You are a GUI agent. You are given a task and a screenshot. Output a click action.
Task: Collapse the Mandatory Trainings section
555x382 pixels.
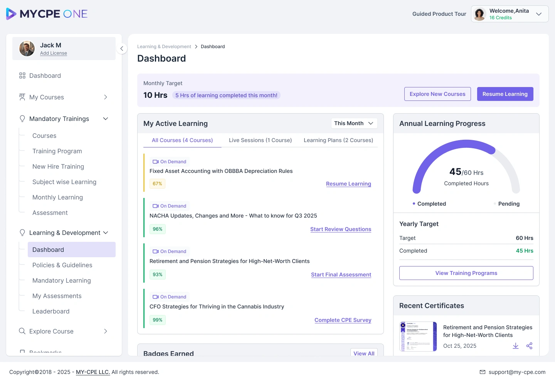point(106,119)
